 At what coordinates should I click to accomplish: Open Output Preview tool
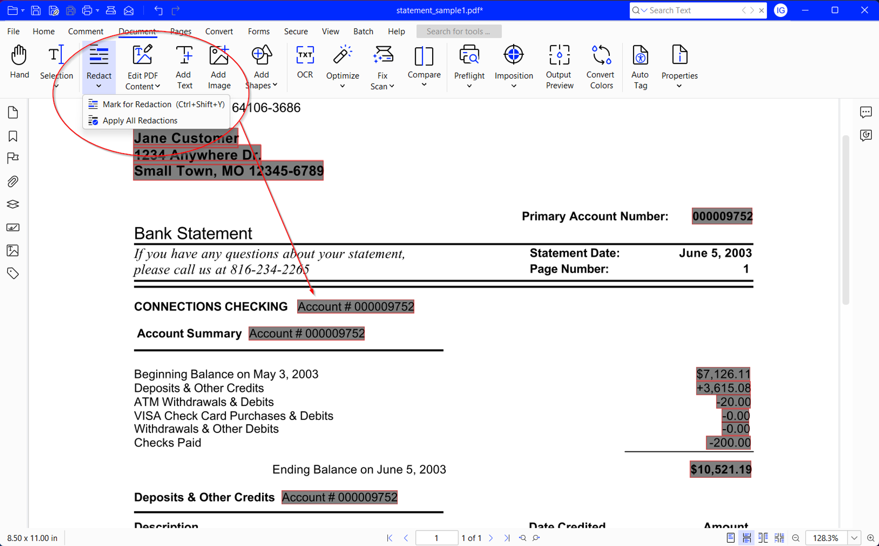coord(559,56)
